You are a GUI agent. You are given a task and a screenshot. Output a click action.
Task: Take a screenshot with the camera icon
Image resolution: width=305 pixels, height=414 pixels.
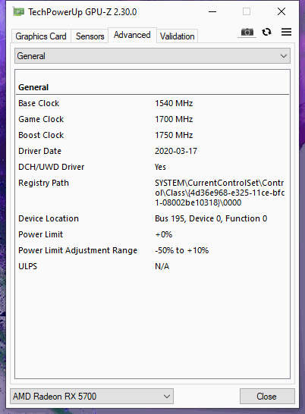pos(247,32)
